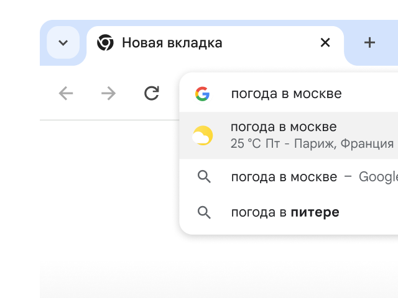Image resolution: width=398 pixels, height=298 pixels.
Task: Click the 25 °C Пт Париж weather details
Action: point(312,144)
